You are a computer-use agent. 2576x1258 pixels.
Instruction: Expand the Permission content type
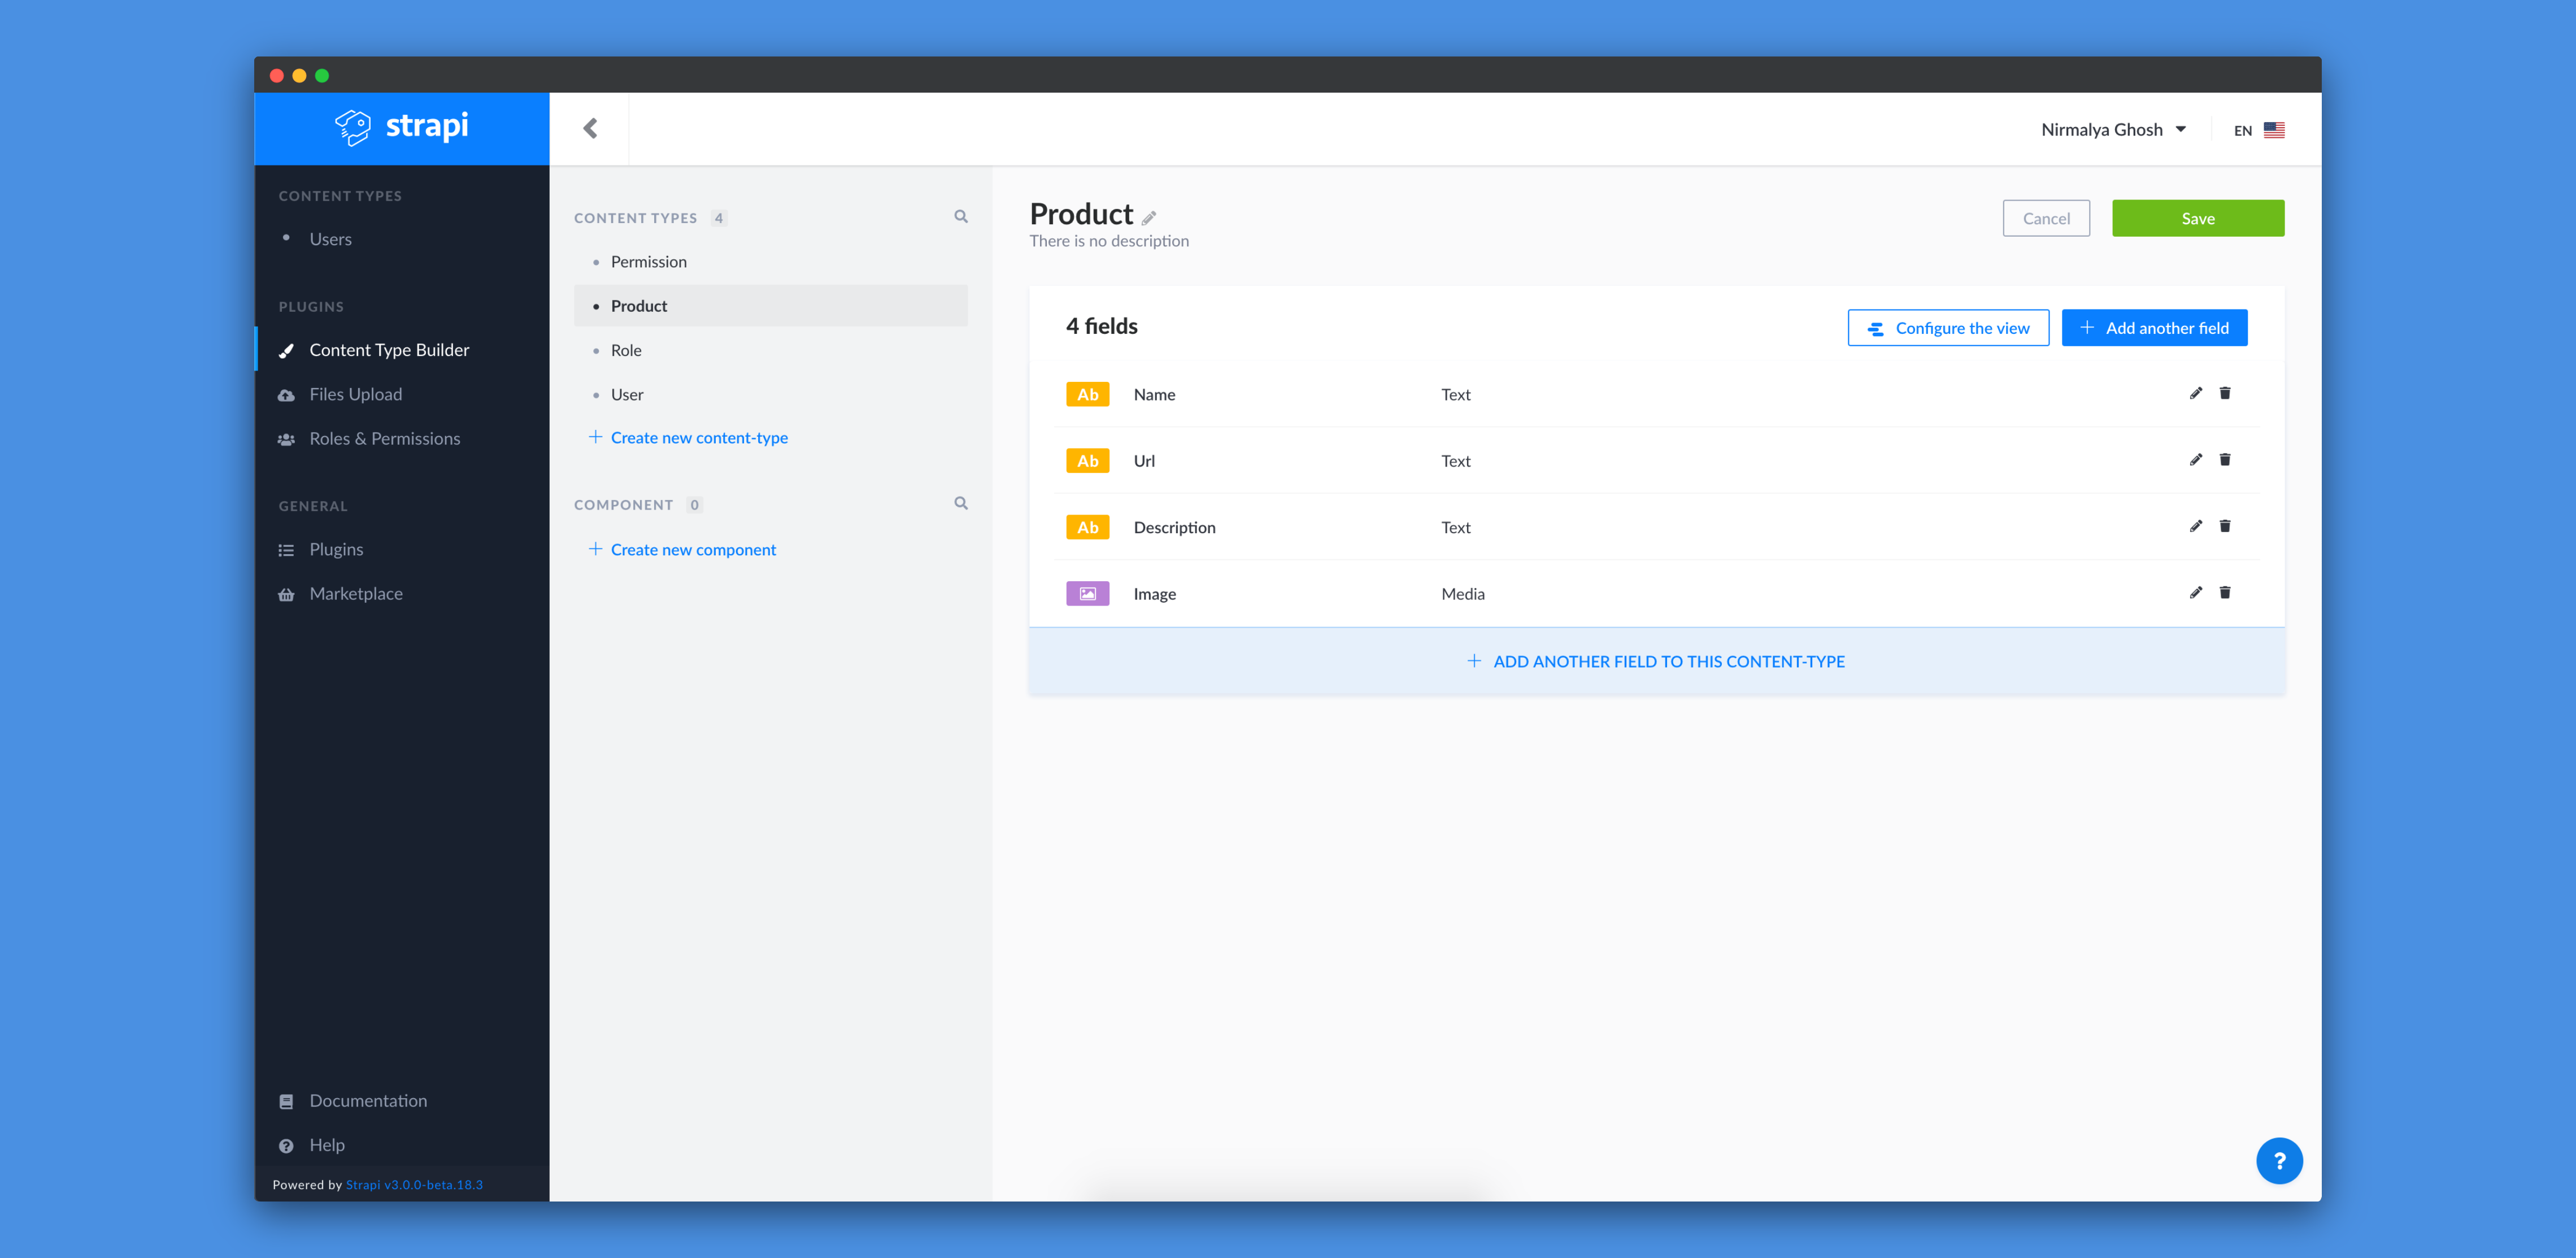point(647,261)
